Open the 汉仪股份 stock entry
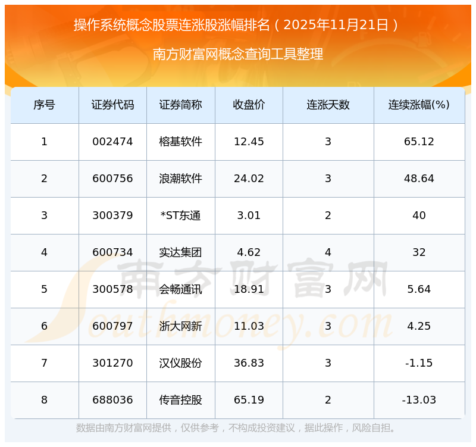 180,363
